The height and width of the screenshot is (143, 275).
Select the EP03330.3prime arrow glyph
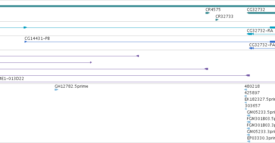coord(249,141)
